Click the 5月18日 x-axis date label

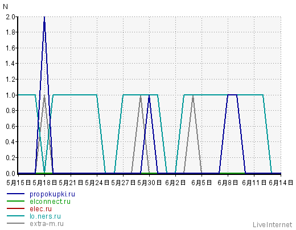click(x=45, y=183)
